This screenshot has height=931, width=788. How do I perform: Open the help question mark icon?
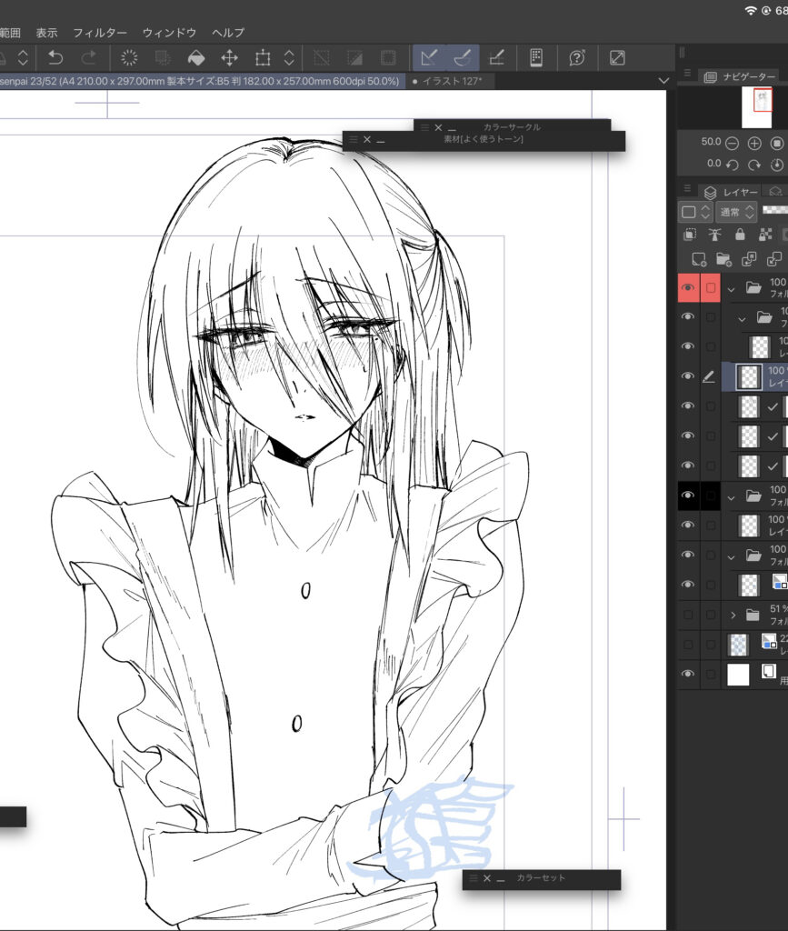577,57
